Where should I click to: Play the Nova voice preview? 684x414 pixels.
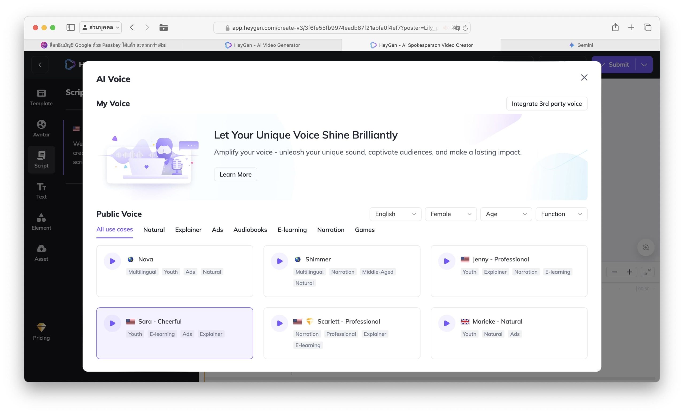click(x=112, y=261)
